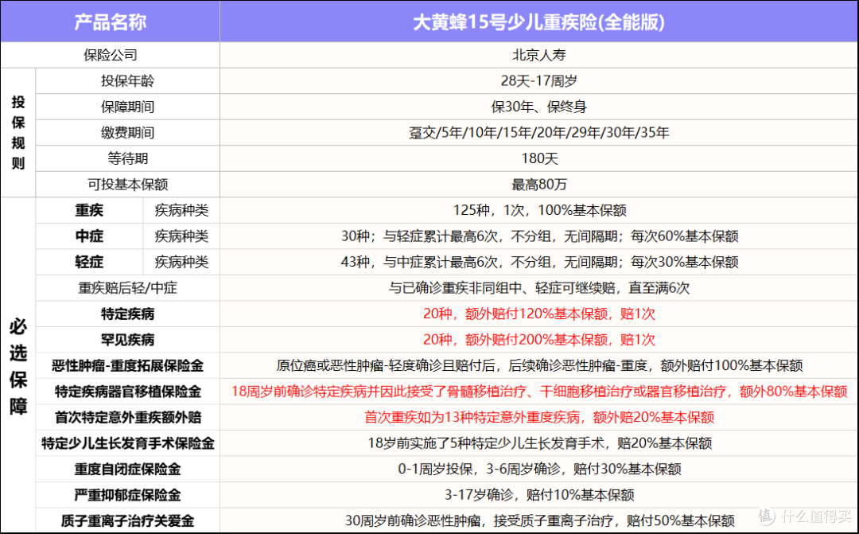859x534 pixels.
Task: Select red text 18周岁前确诊特定疾病 额外80%
Action: click(539, 392)
